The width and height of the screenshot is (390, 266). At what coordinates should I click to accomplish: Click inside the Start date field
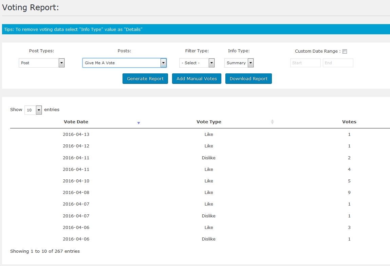305,63
